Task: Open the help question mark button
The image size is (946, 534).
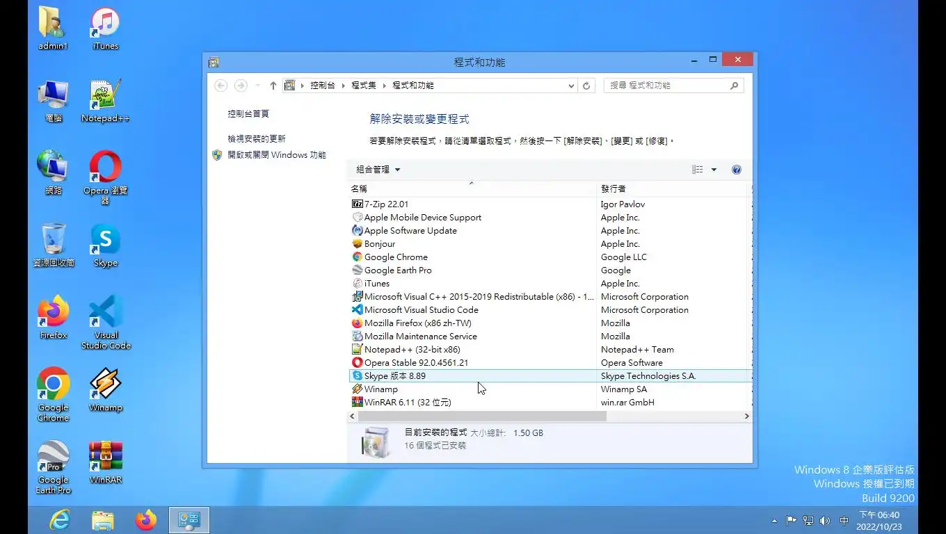Action: pos(737,170)
